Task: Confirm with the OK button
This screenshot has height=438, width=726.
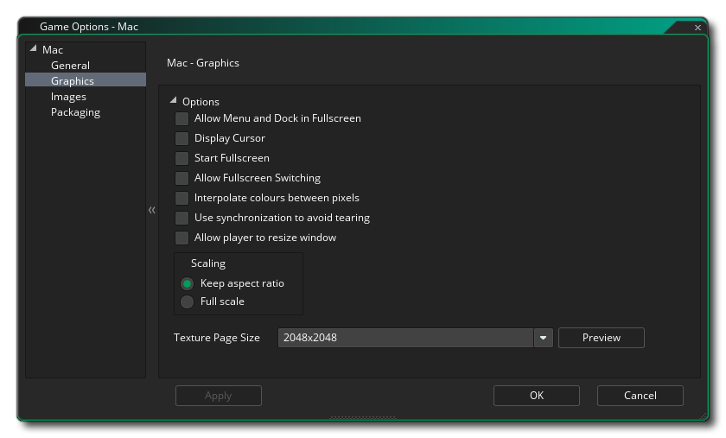Action: coord(537,396)
